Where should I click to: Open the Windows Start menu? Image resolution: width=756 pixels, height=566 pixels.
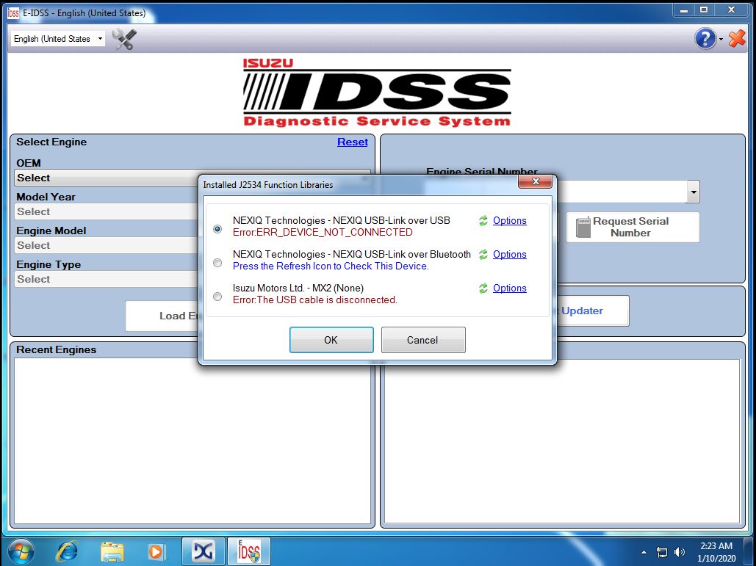click(21, 551)
